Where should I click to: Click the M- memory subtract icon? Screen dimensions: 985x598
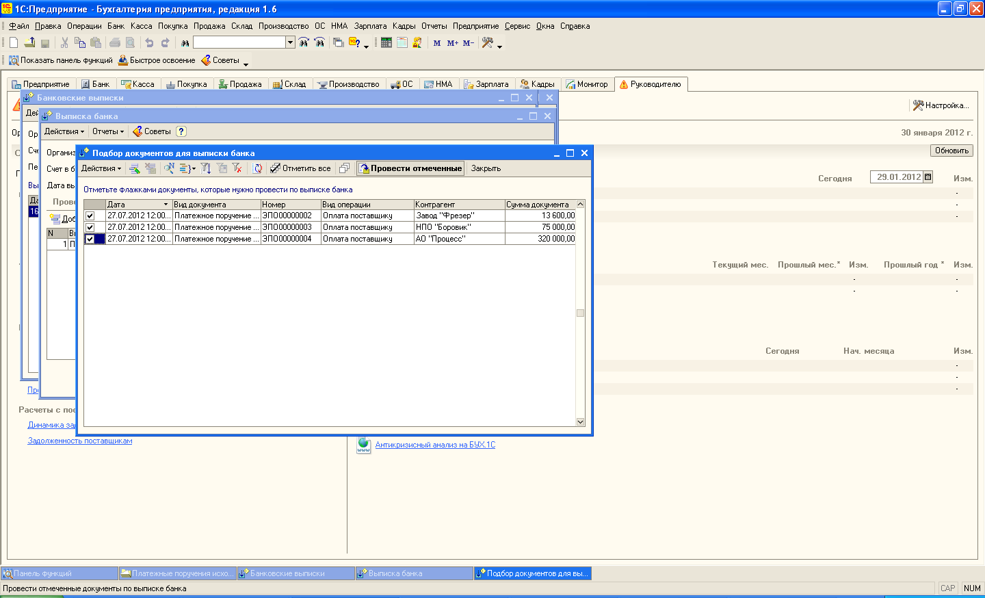tap(469, 42)
